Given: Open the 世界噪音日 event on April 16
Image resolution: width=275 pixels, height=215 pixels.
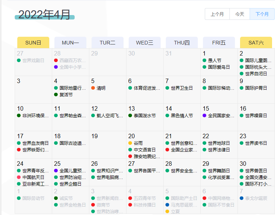Looking at the screenshot, I should [256, 115].
